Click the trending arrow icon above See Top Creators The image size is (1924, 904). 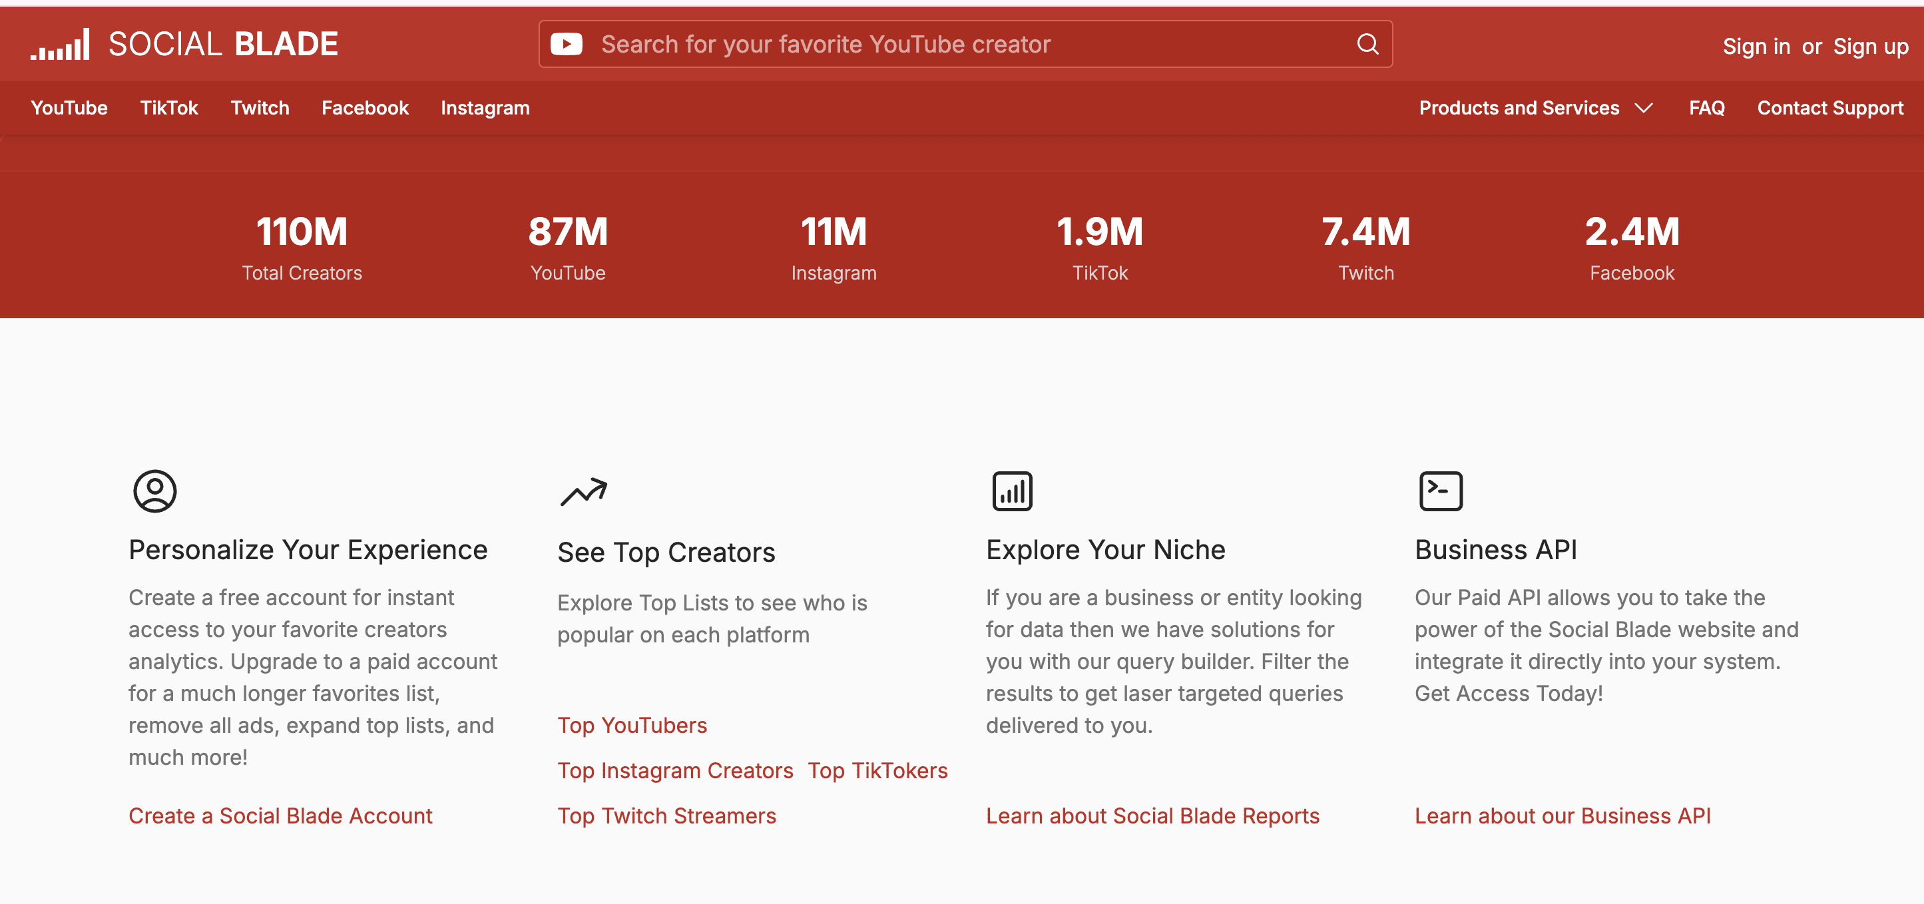(x=583, y=491)
